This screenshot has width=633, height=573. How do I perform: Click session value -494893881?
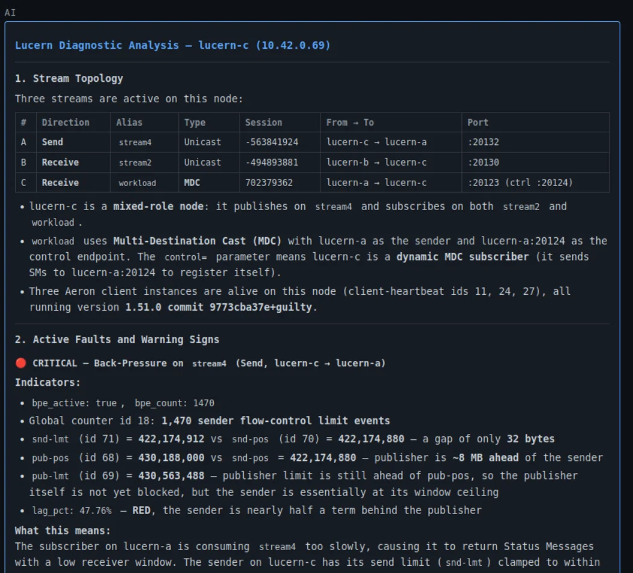point(272,163)
